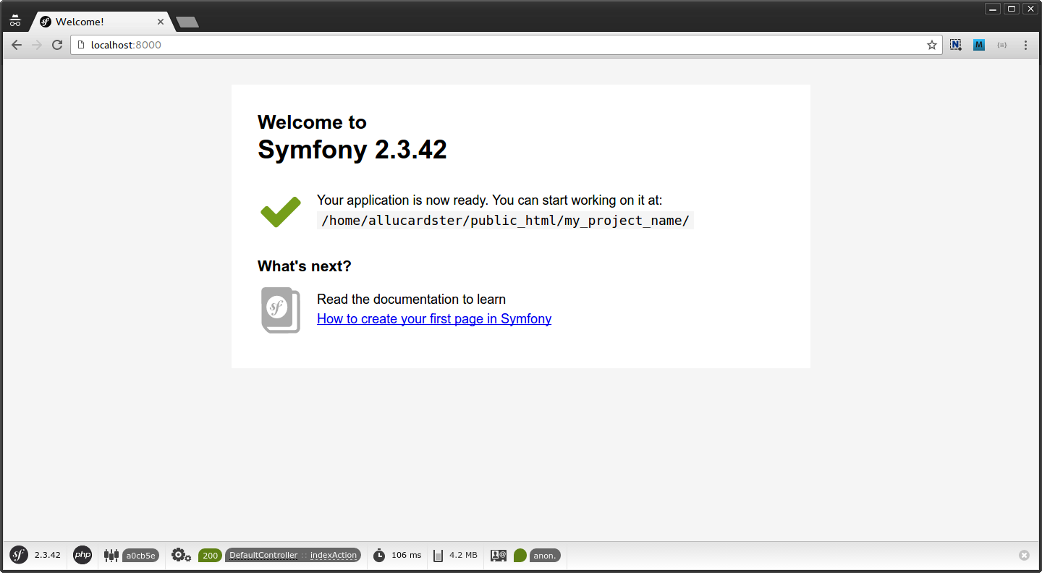Click the incognito icon in the title bar
1042x573 pixels.
15,21
